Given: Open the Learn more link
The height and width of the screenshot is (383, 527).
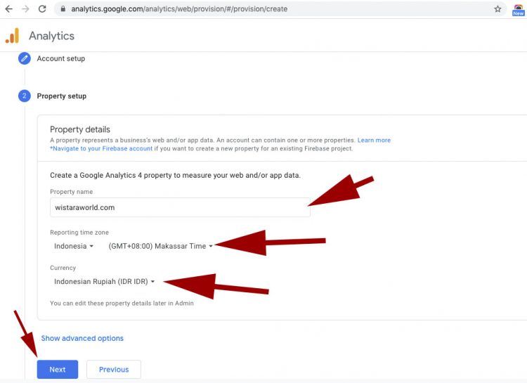Looking at the screenshot, I should tap(374, 141).
